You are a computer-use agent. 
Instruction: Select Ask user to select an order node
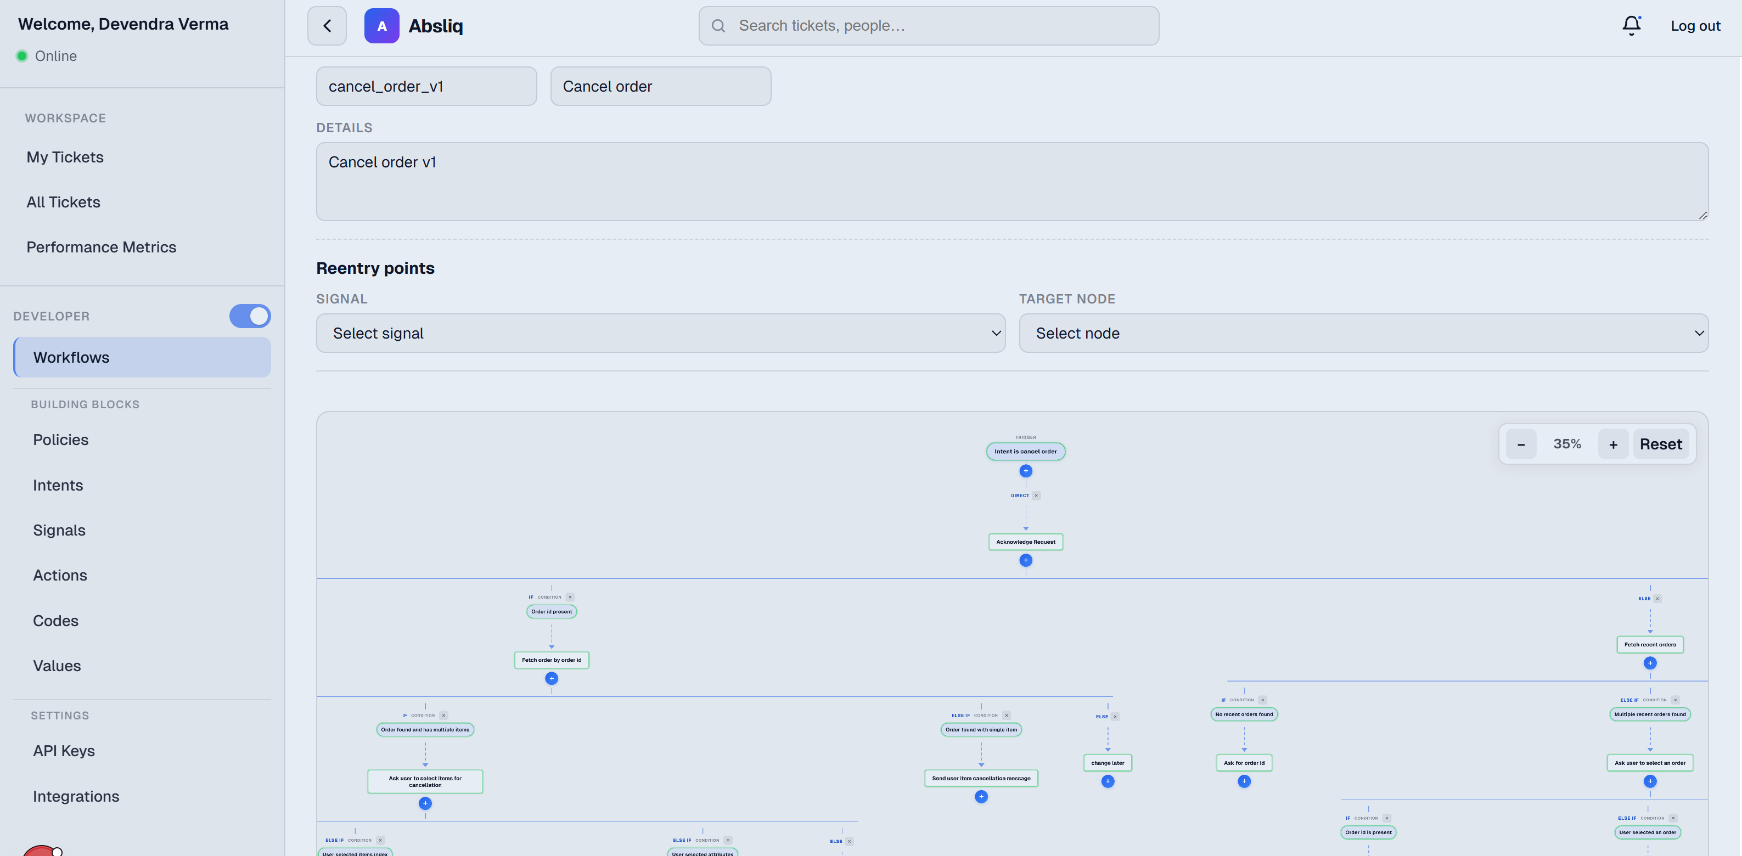click(1649, 763)
